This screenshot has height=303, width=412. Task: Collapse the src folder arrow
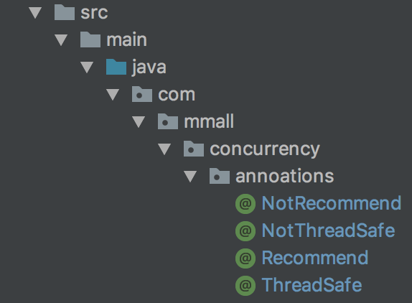[x=35, y=13]
